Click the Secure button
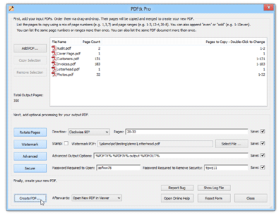Screen dimensions: 280x215 pyautogui.click(x=30, y=168)
